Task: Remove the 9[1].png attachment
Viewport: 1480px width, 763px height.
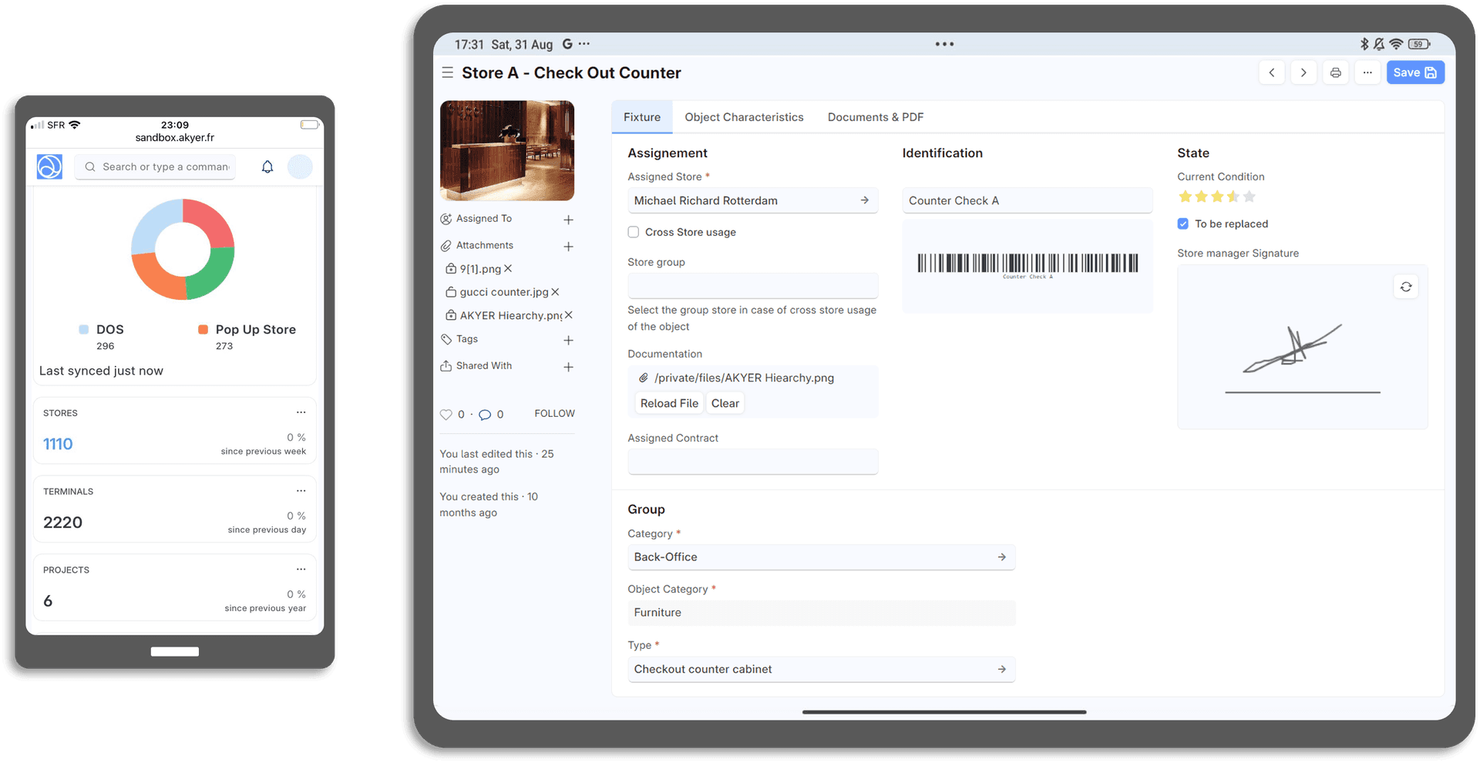Action: 508,269
